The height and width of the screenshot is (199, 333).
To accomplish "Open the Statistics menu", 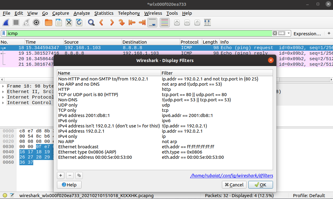I will pyautogui.click(x=104, y=13).
